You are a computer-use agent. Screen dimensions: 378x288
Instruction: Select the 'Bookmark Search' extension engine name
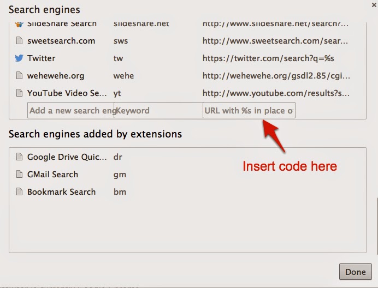tap(62, 192)
